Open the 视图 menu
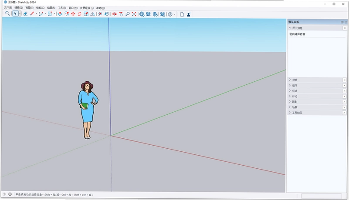Image resolution: width=349 pixels, height=200 pixels. click(29, 8)
